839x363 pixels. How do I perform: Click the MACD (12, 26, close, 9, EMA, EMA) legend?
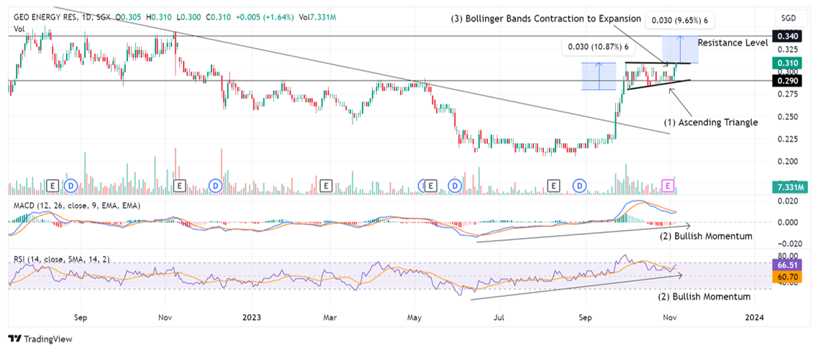(77, 206)
